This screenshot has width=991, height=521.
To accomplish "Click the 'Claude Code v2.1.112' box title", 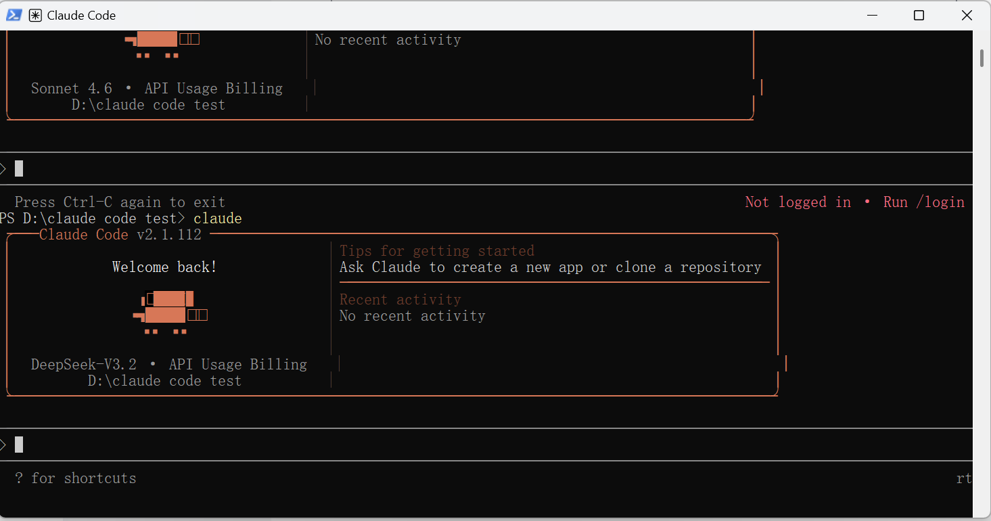I will coord(120,235).
